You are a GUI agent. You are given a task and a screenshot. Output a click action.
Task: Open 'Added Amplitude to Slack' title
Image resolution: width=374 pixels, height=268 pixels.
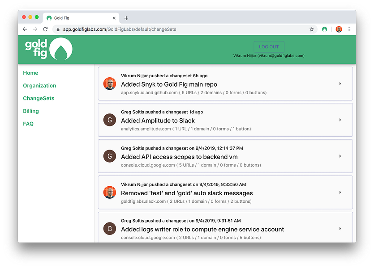tap(158, 121)
